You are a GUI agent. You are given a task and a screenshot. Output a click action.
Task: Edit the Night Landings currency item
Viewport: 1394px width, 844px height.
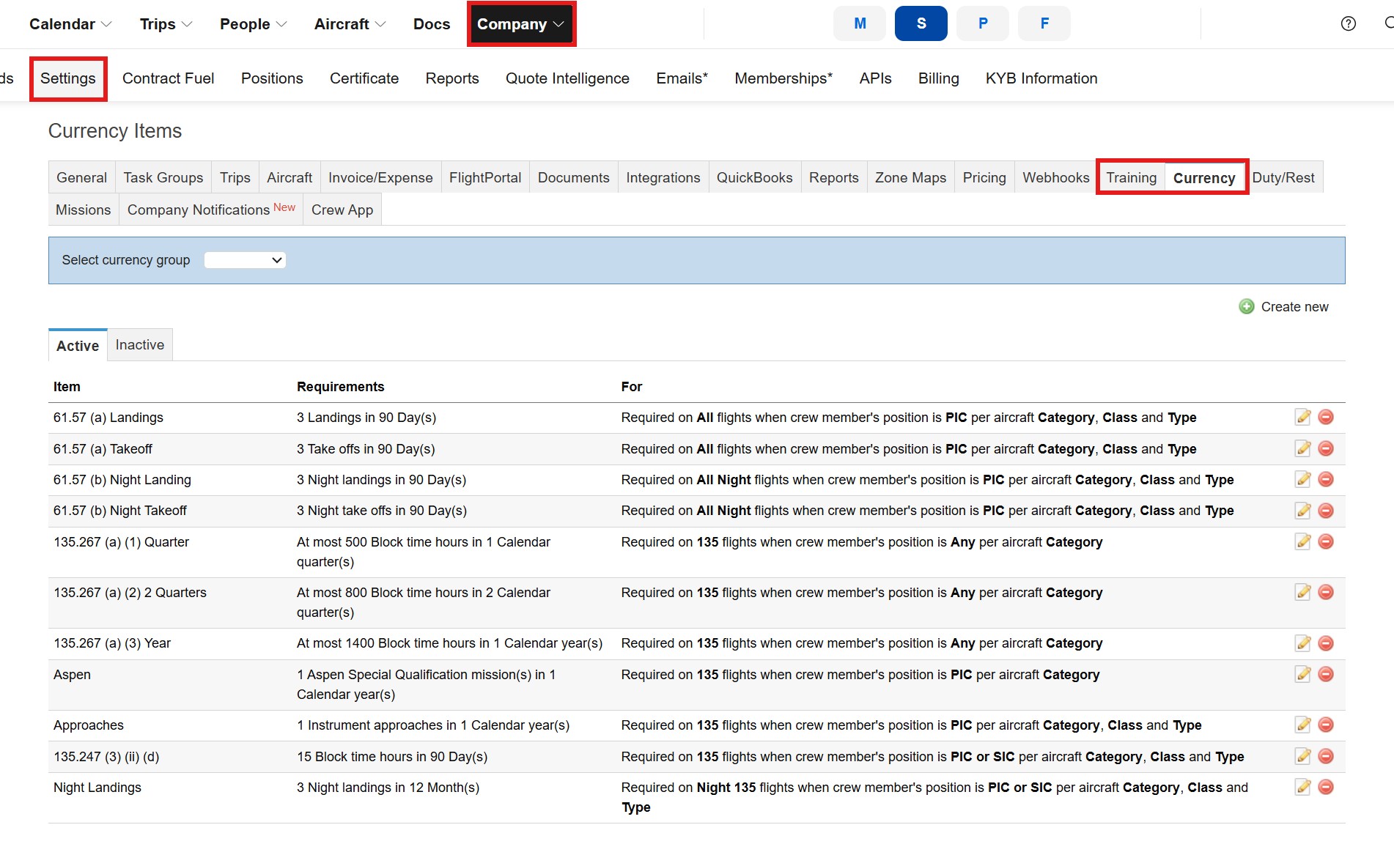pos(1302,787)
